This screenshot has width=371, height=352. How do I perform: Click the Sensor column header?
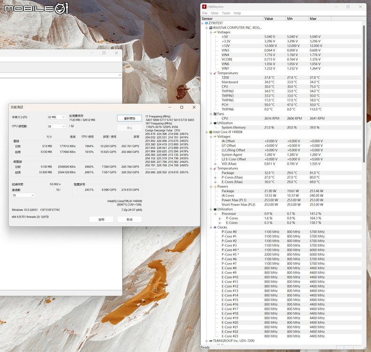(232, 19)
